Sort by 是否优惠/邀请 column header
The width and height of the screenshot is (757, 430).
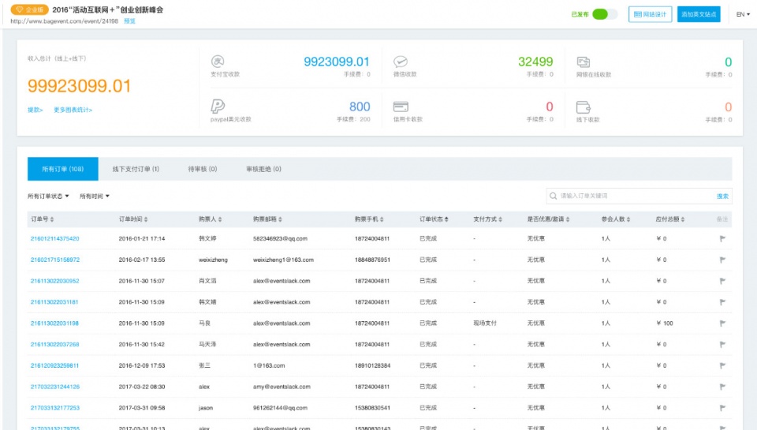click(548, 219)
